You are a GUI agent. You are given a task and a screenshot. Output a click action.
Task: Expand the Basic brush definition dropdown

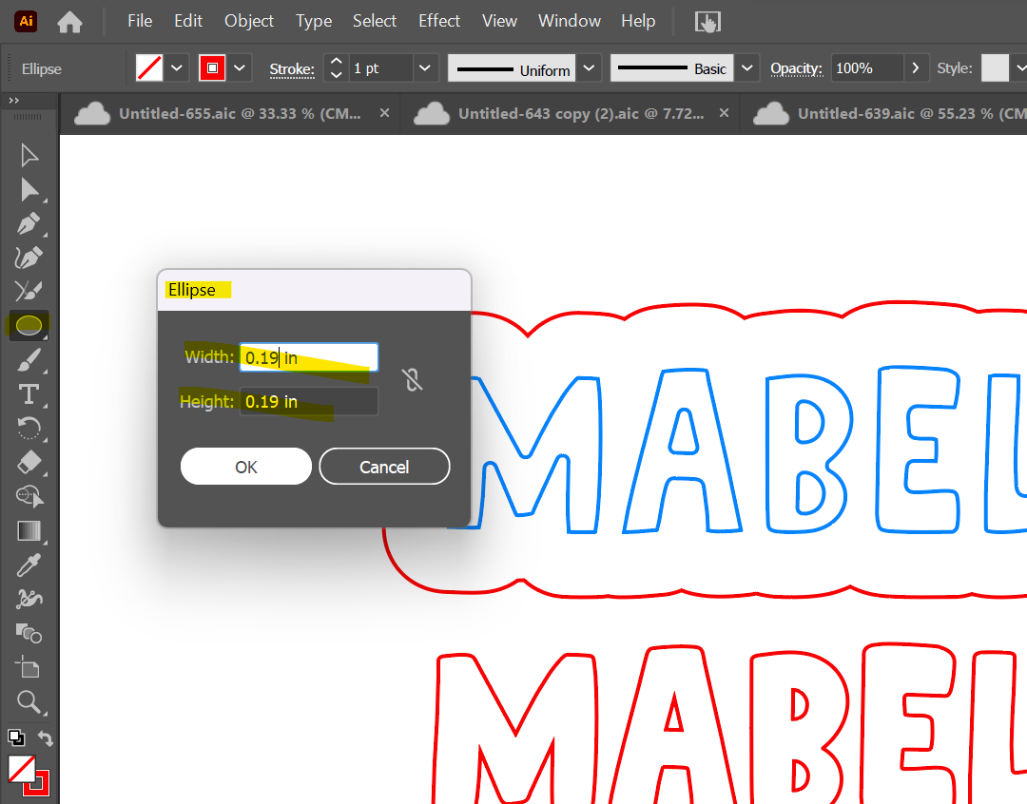pos(747,68)
